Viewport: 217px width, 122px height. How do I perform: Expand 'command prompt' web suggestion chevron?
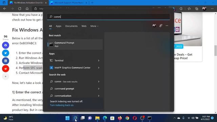tap(99, 89)
